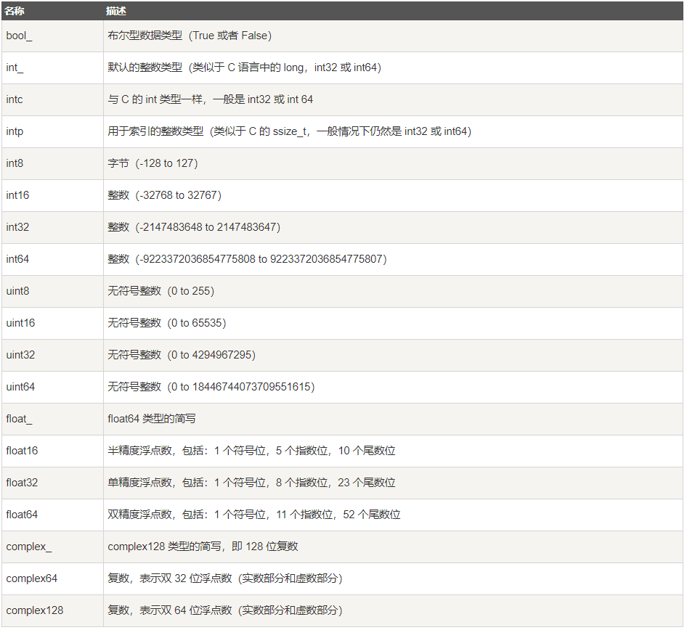Select the uint32 name cell
687x630 pixels.
tap(52, 356)
